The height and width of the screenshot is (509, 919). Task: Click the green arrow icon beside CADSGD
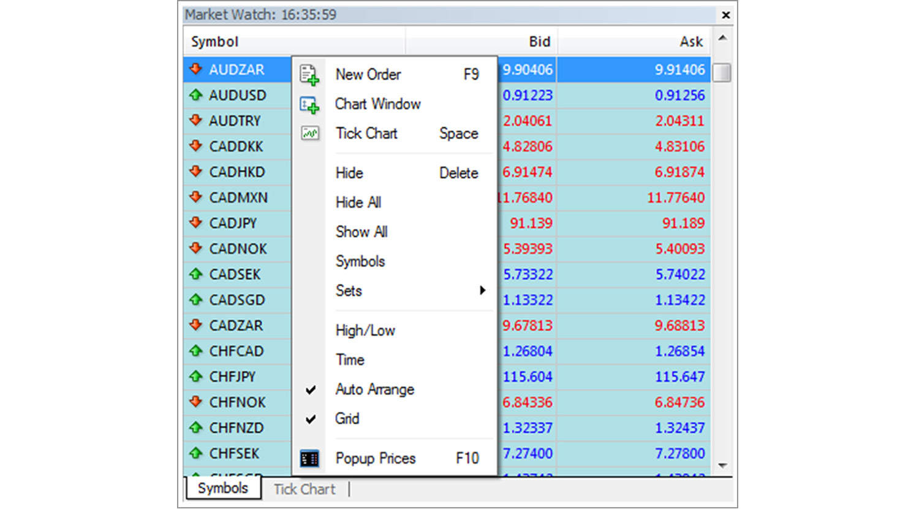[196, 300]
